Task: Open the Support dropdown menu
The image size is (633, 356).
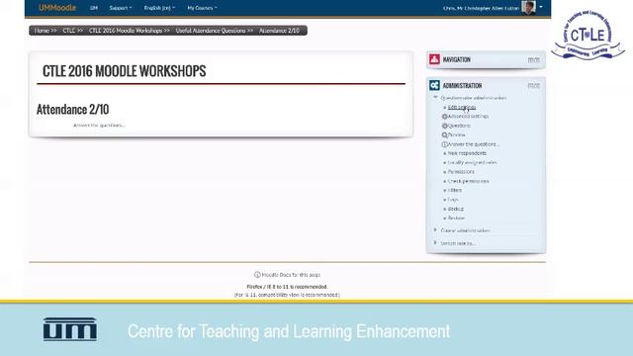Action: pyautogui.click(x=121, y=8)
